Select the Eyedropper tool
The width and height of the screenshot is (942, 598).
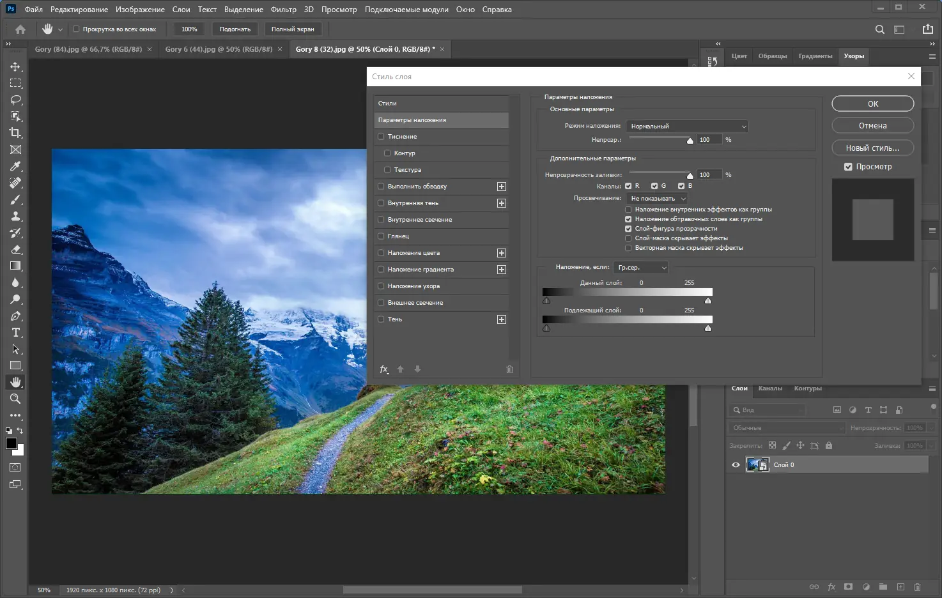point(15,166)
